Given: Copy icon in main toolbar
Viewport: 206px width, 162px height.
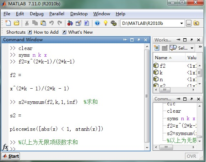Looking at the screenshot, I should pos(35,23).
